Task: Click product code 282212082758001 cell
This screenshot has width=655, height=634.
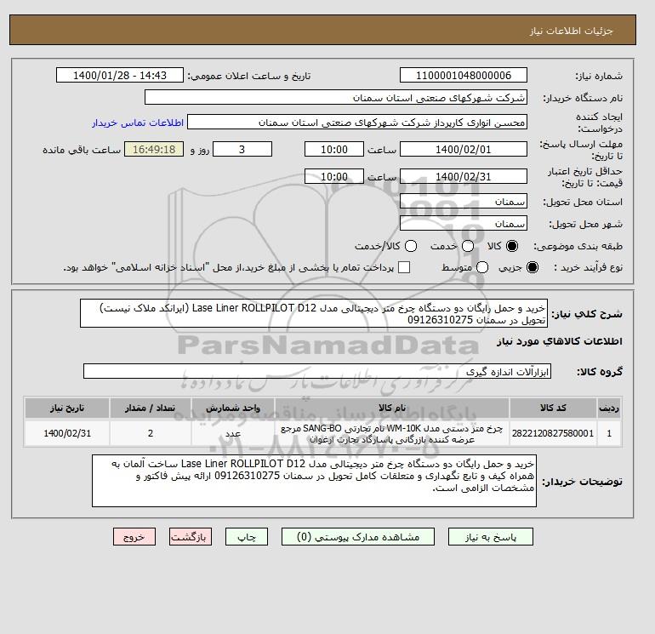Action: point(553,433)
